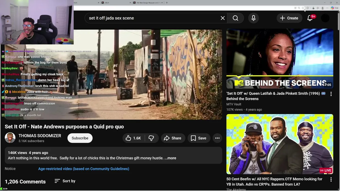Open options for Set It Off MTV video

click(331, 94)
